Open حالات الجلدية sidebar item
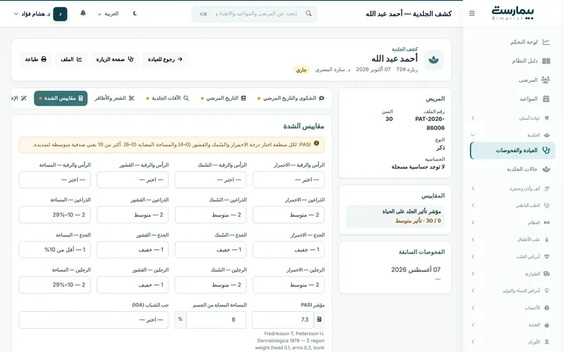563x352 pixels. (513, 169)
